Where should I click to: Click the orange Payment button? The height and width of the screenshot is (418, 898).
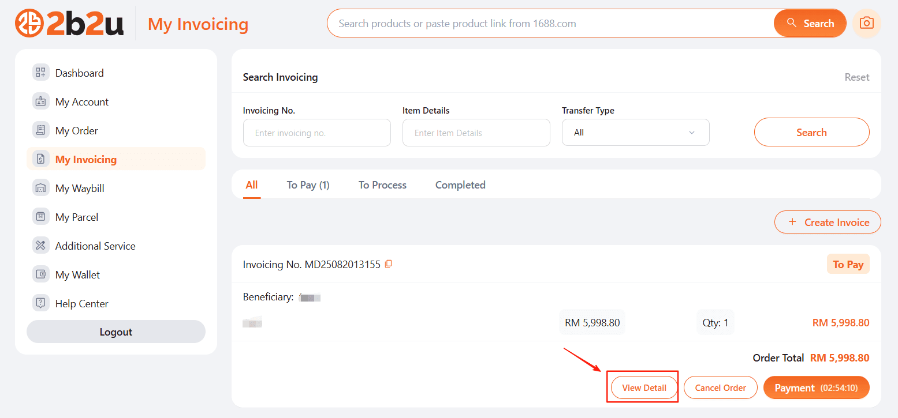pyautogui.click(x=815, y=388)
